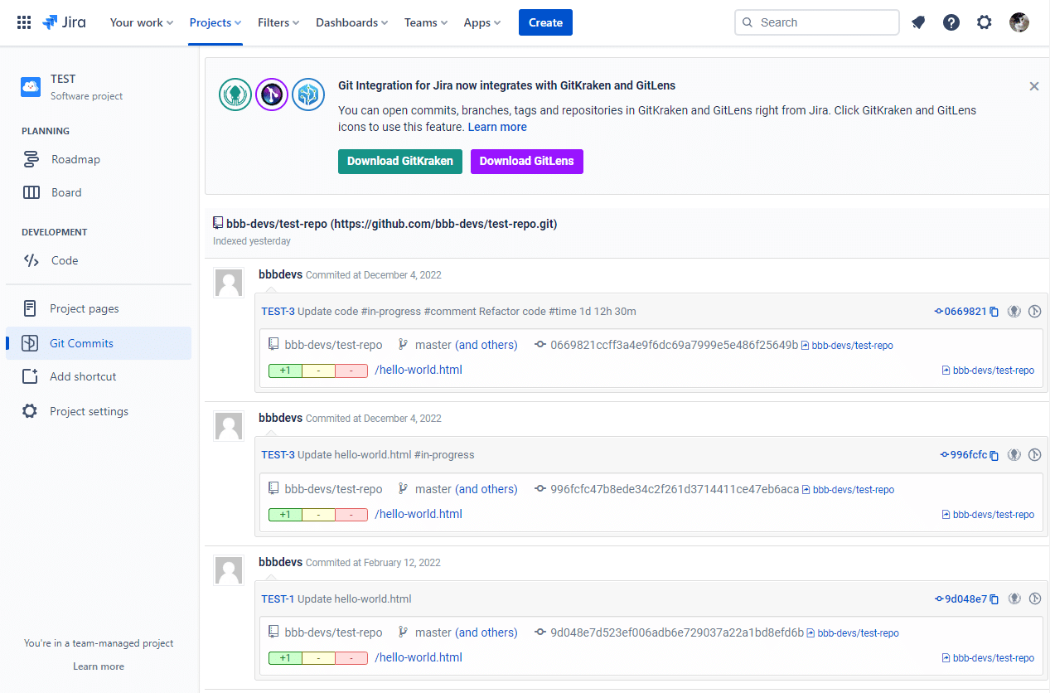1050x693 pixels.
Task: Select Git Commits in the sidebar
Action: pos(81,343)
